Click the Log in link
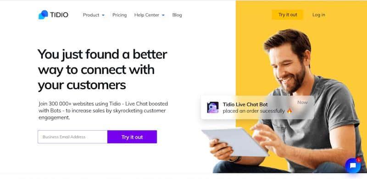The width and height of the screenshot is (367, 179). tap(318, 15)
